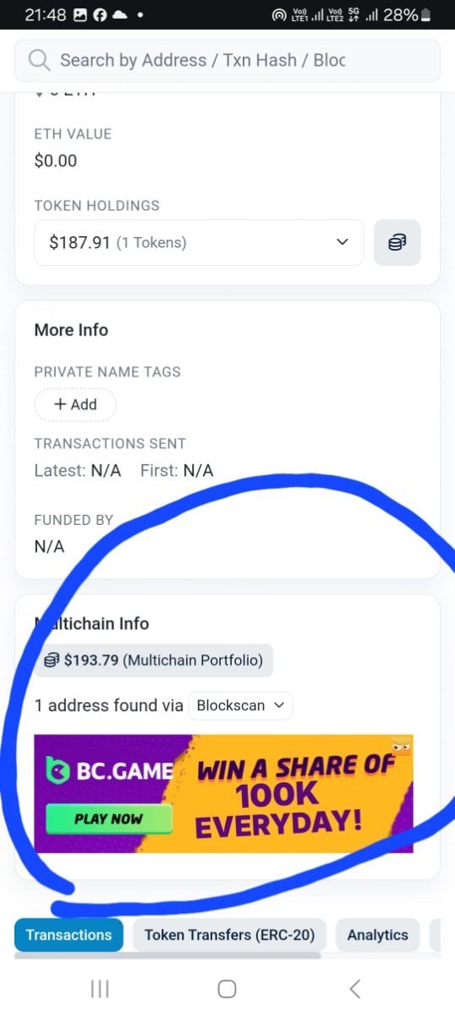455x1016 pixels.
Task: Tap the chevron in token holdings box
Action: (342, 243)
